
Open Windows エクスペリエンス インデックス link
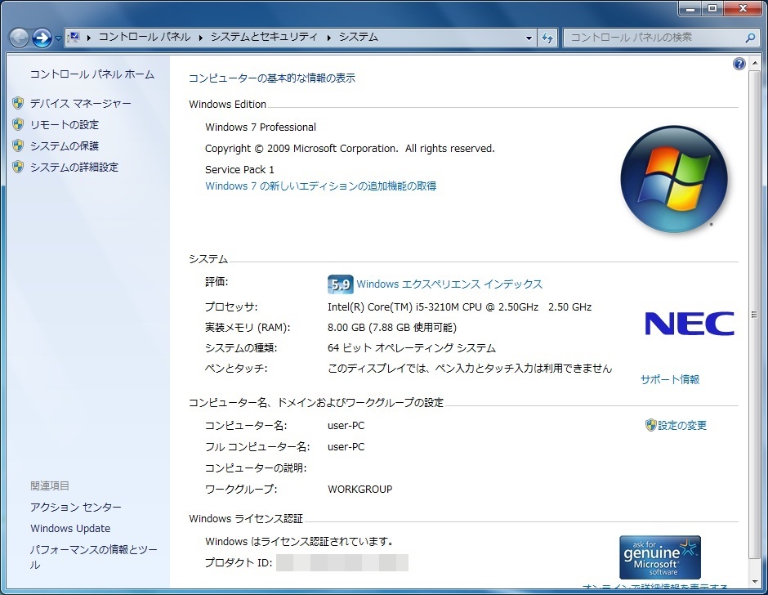tap(449, 284)
